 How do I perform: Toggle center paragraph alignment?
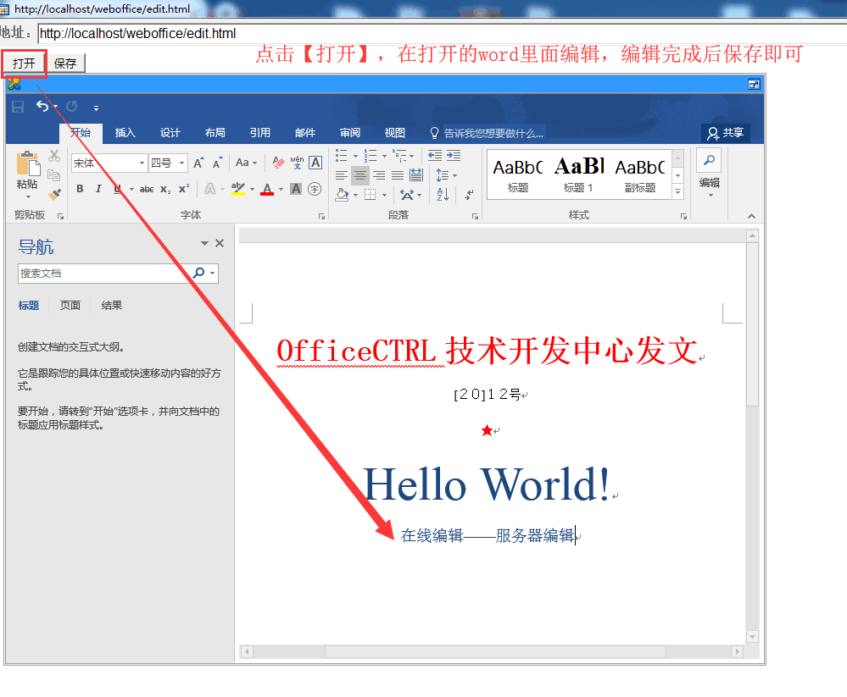359,175
